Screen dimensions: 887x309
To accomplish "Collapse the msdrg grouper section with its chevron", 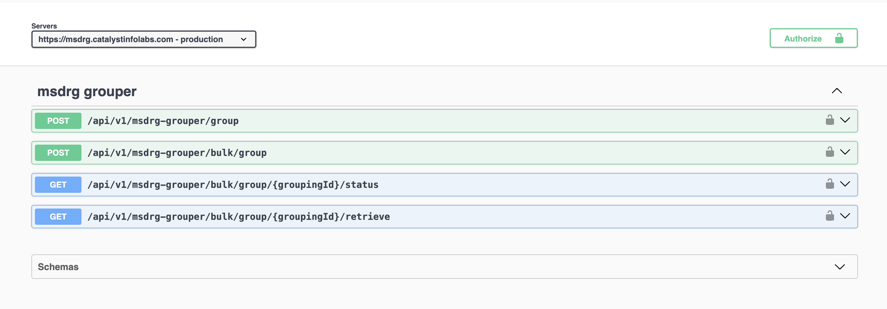I will (x=836, y=91).
